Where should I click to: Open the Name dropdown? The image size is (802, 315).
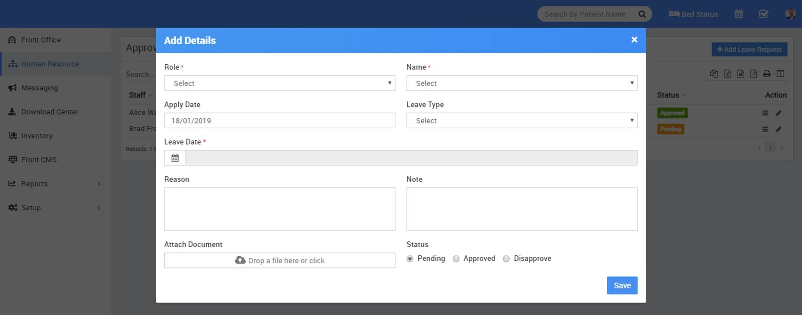point(521,83)
